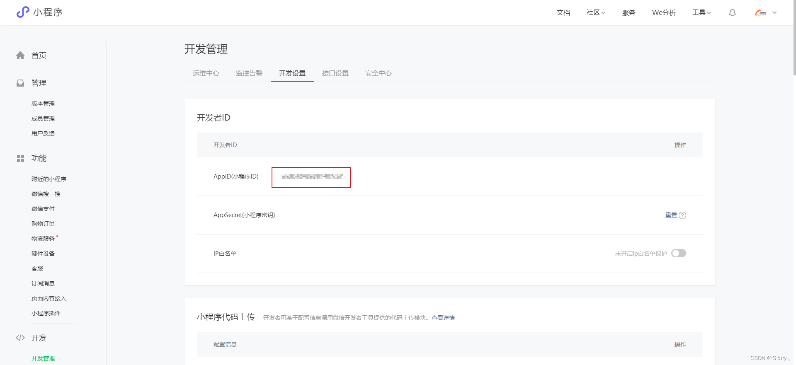Click the blurred AppID value
The height and width of the screenshot is (365, 796).
(312, 176)
